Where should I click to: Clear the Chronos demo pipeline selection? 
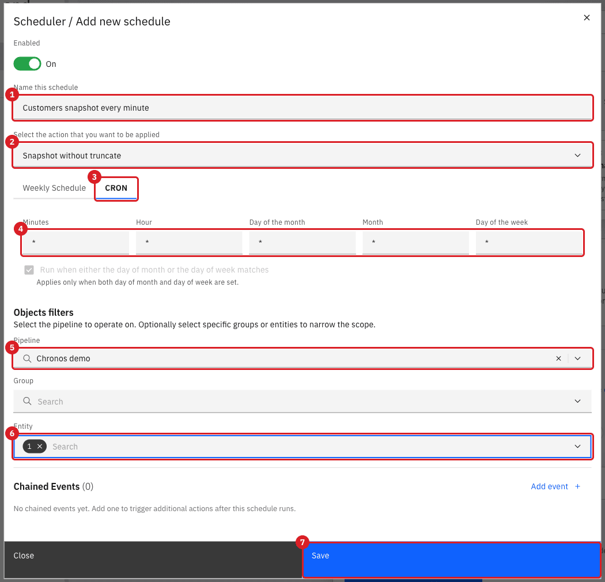click(x=558, y=358)
